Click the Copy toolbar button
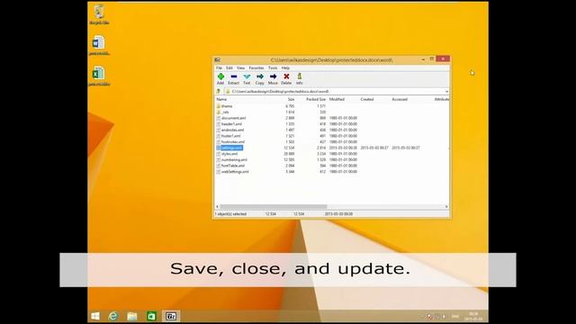The width and height of the screenshot is (576, 324). (260, 78)
